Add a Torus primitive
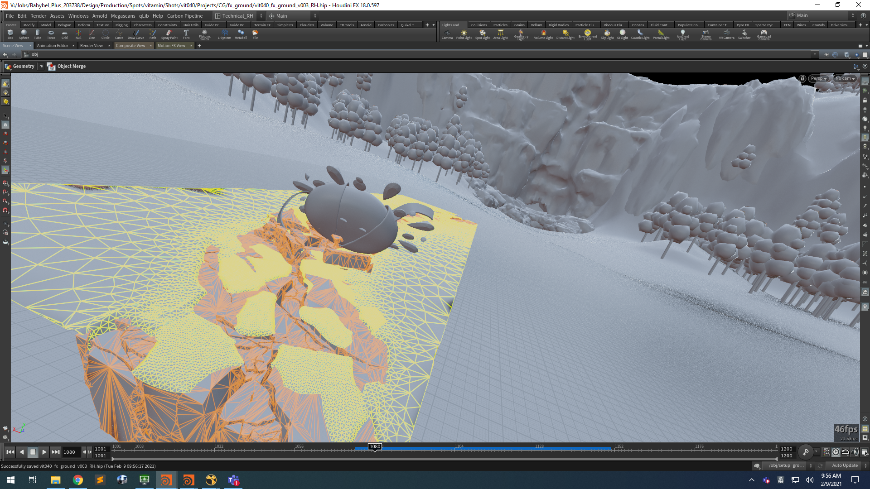Screen dimensions: 870x489 [x=51, y=34]
